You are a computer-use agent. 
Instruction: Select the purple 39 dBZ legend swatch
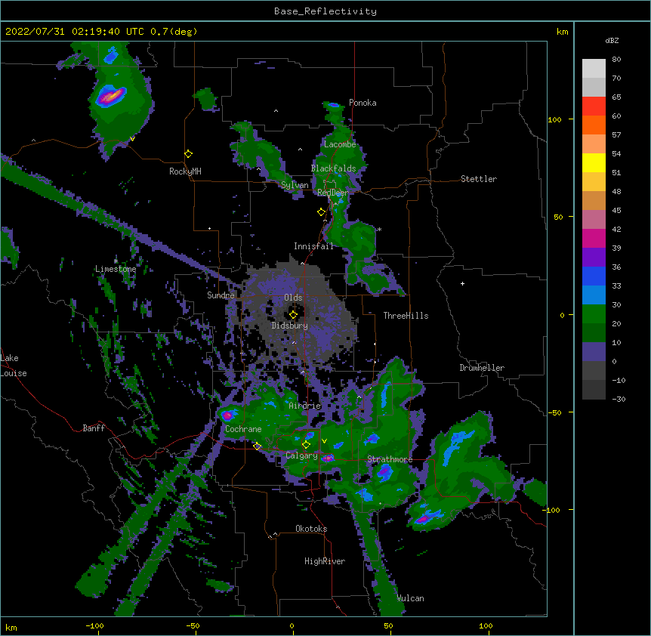pyautogui.click(x=594, y=257)
